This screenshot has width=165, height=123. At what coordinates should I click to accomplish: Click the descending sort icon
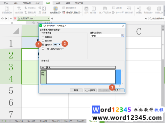pos(40,12)
